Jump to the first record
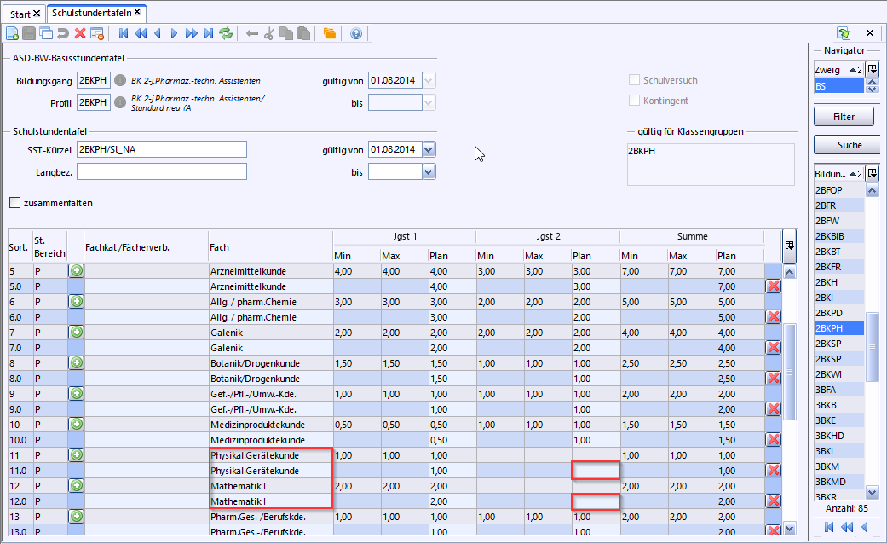The width and height of the screenshot is (887, 544). [124, 33]
